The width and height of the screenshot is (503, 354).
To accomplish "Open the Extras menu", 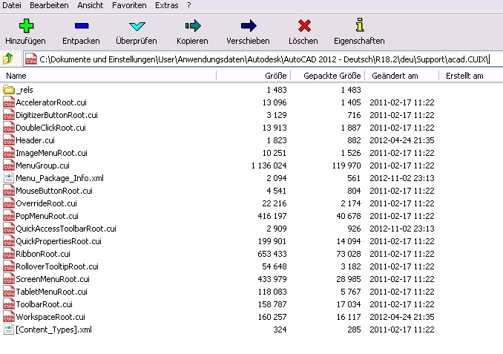I will 166,5.
